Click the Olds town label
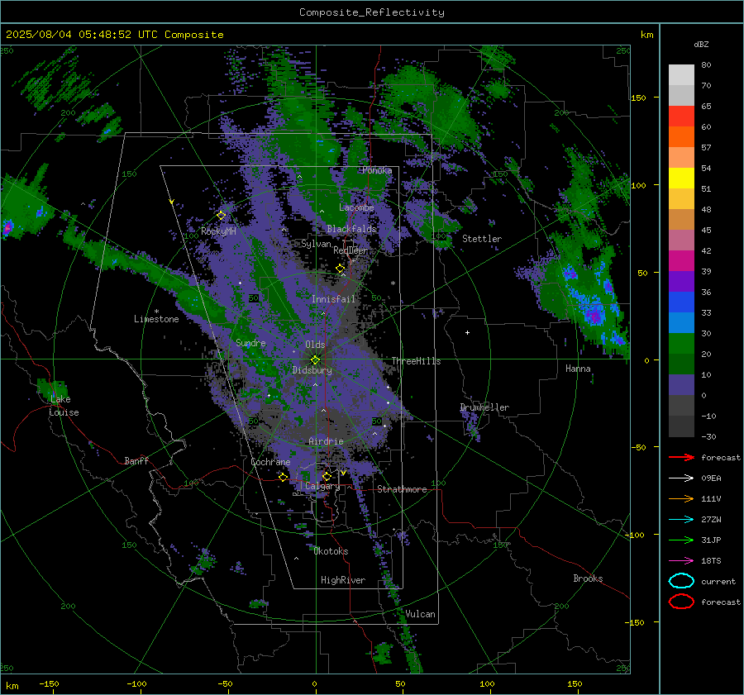 pos(315,345)
